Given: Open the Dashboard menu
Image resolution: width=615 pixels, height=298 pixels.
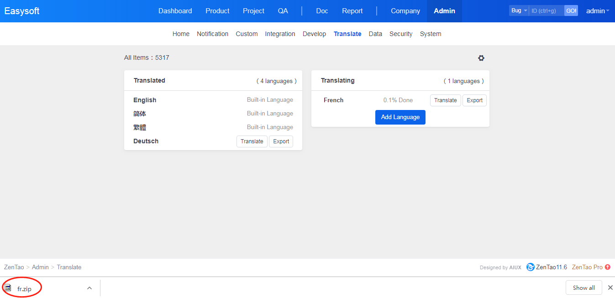Looking at the screenshot, I should pos(175,11).
